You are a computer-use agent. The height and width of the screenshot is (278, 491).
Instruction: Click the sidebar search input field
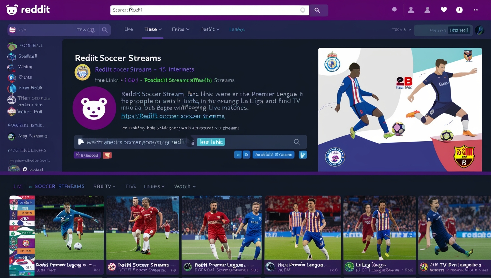click(59, 30)
